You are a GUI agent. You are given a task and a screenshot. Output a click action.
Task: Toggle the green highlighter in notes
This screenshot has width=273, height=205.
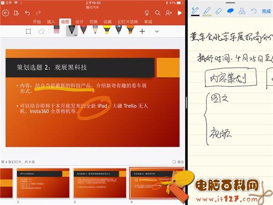click(x=207, y=10)
